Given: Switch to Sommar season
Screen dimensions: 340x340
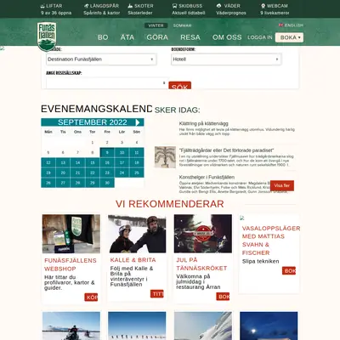Looking at the screenshot, I should [182, 25].
